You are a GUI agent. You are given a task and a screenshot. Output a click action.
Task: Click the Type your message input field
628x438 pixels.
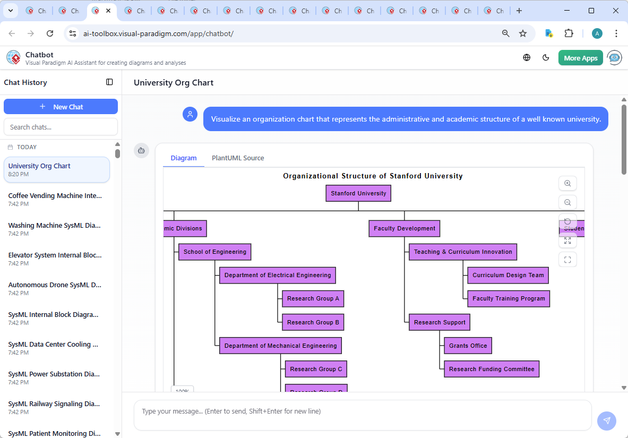(363, 415)
